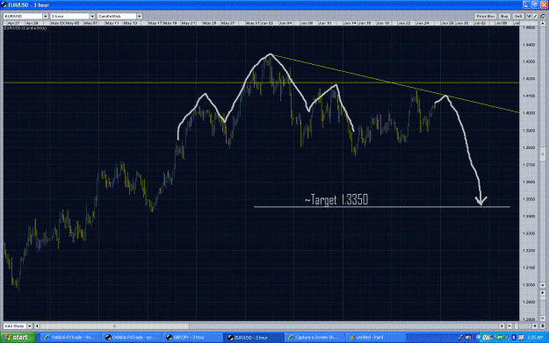The width and height of the screenshot is (549, 343).
Task: Click the horizontal scrollbar right arrow
Action: click(x=502, y=325)
